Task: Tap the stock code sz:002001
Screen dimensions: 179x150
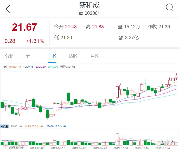Action: click(x=89, y=13)
